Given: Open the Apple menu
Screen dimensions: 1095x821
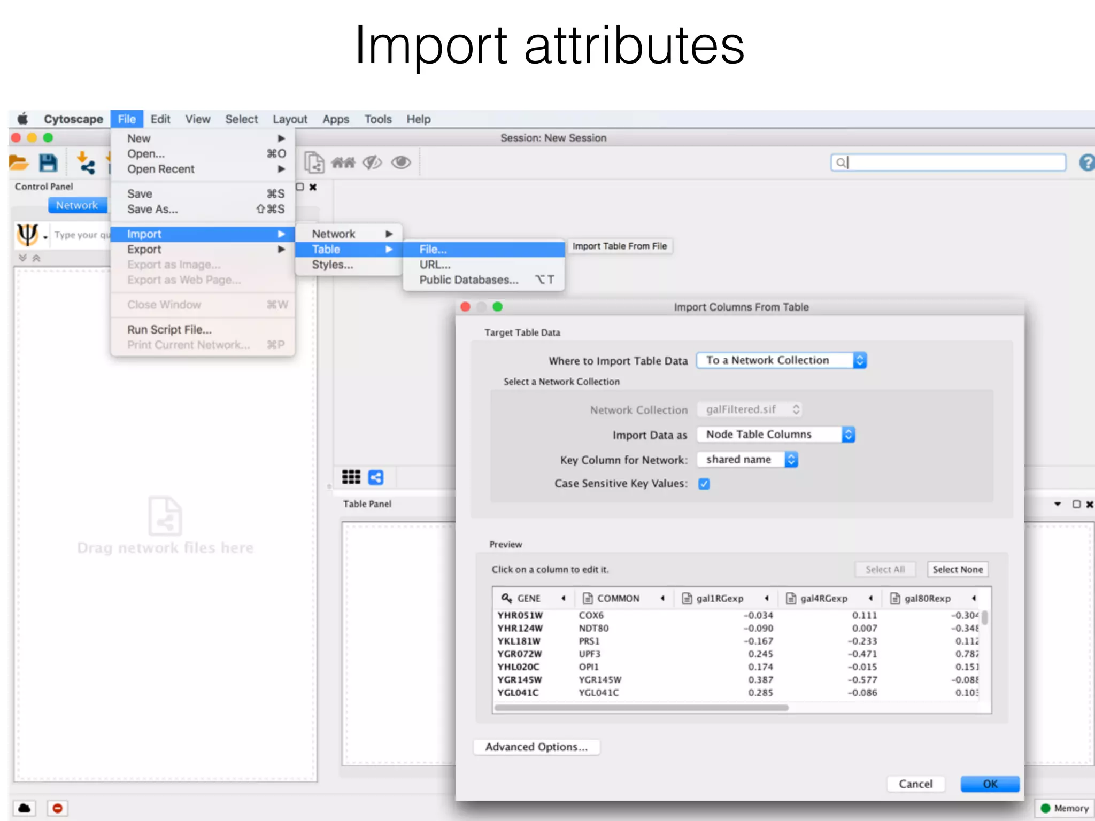Looking at the screenshot, I should (x=22, y=119).
